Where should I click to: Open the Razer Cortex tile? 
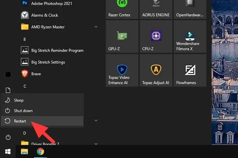click(x=122, y=9)
